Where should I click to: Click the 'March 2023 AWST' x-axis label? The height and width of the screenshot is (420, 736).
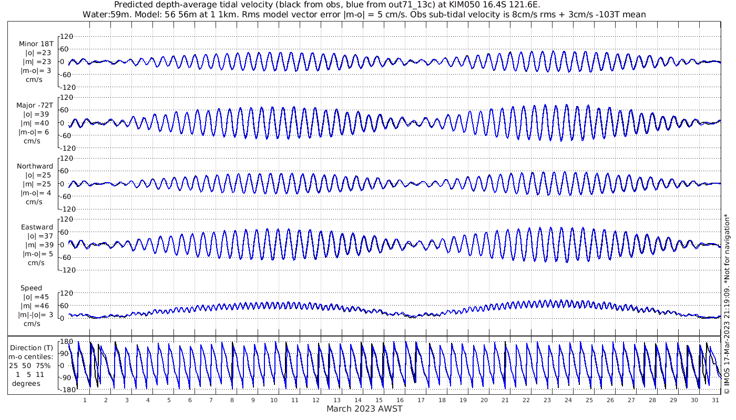coord(364,409)
